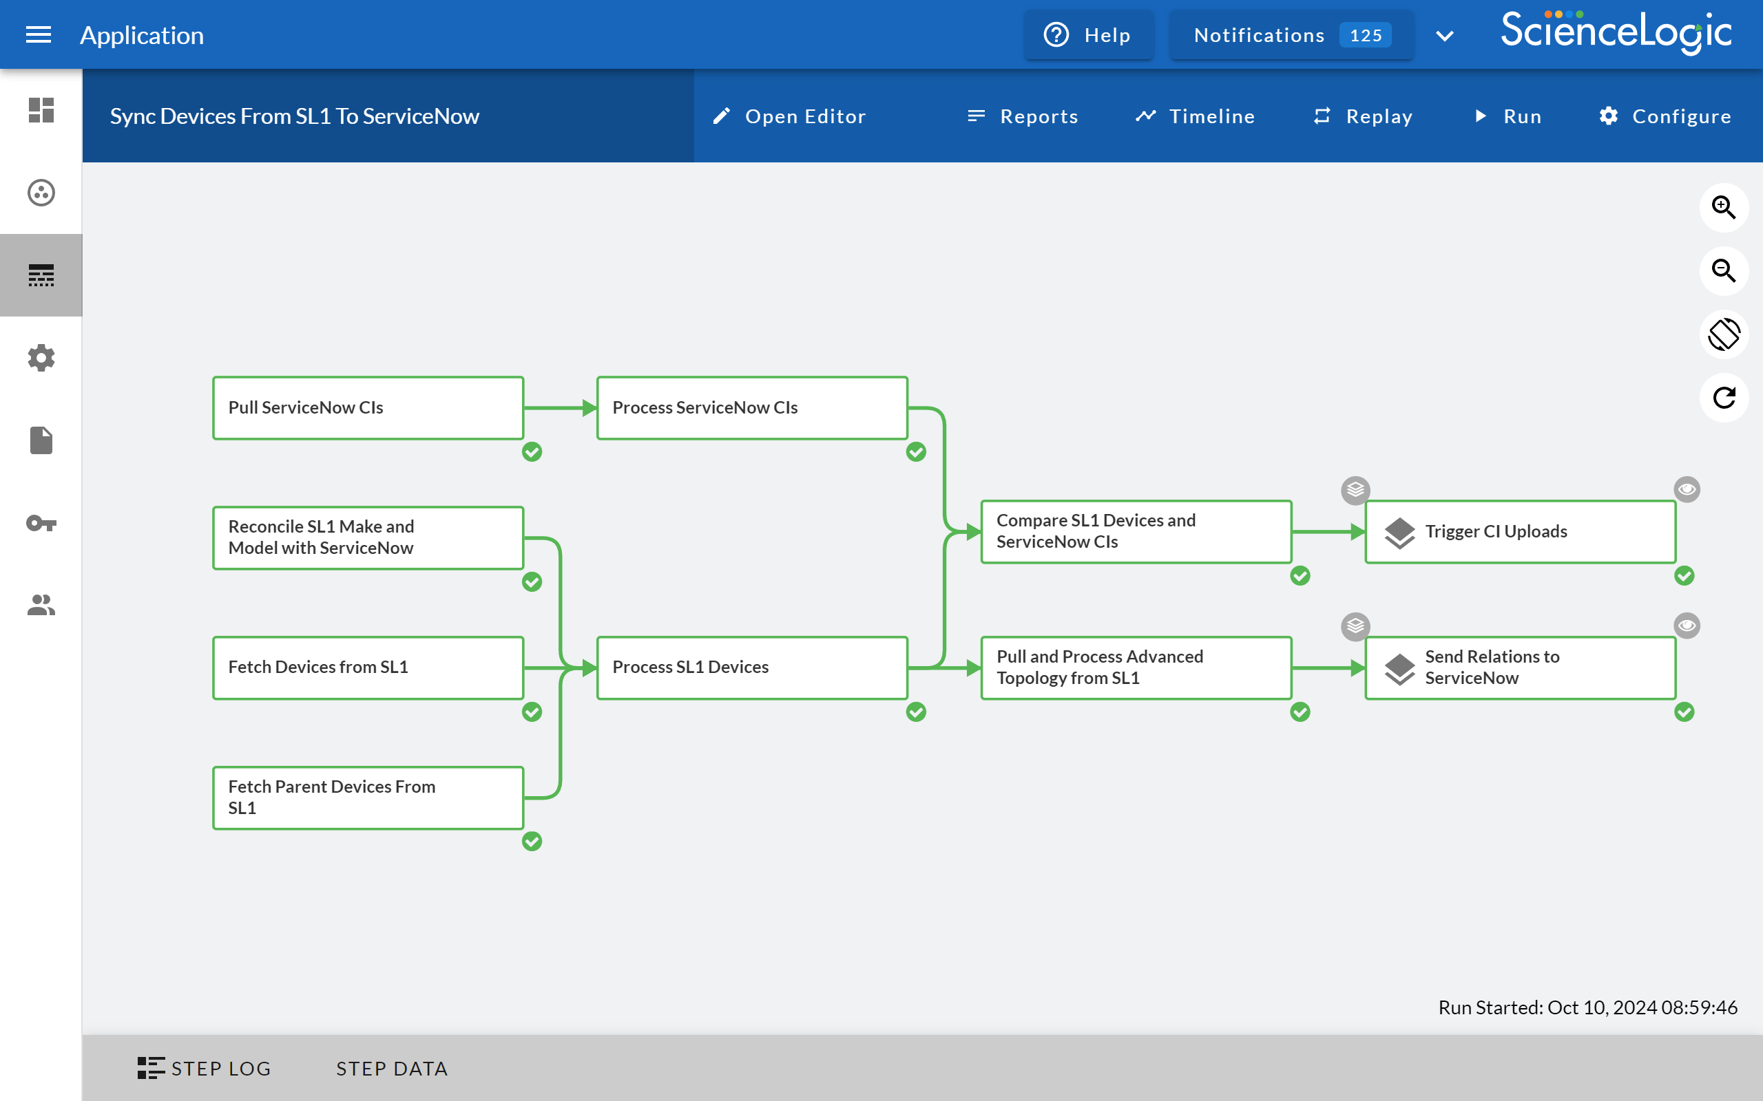Open the Timeline view

coord(1195,116)
